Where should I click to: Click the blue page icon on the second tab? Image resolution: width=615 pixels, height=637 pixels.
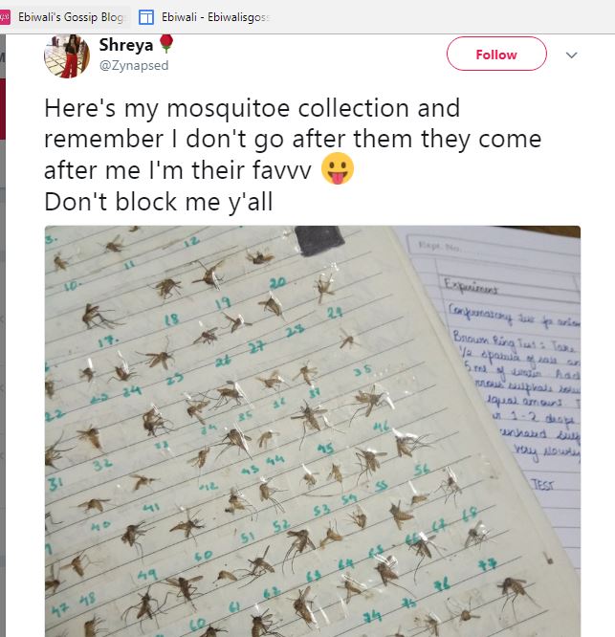tap(146, 16)
